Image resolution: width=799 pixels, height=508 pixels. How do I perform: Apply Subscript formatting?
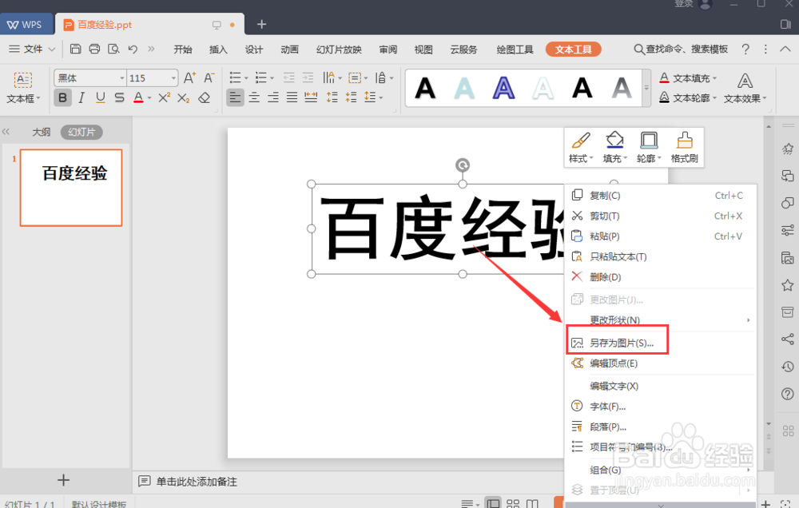[x=184, y=97]
